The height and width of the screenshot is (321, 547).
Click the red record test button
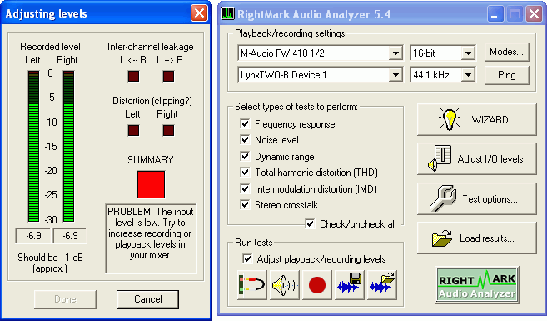(x=316, y=284)
